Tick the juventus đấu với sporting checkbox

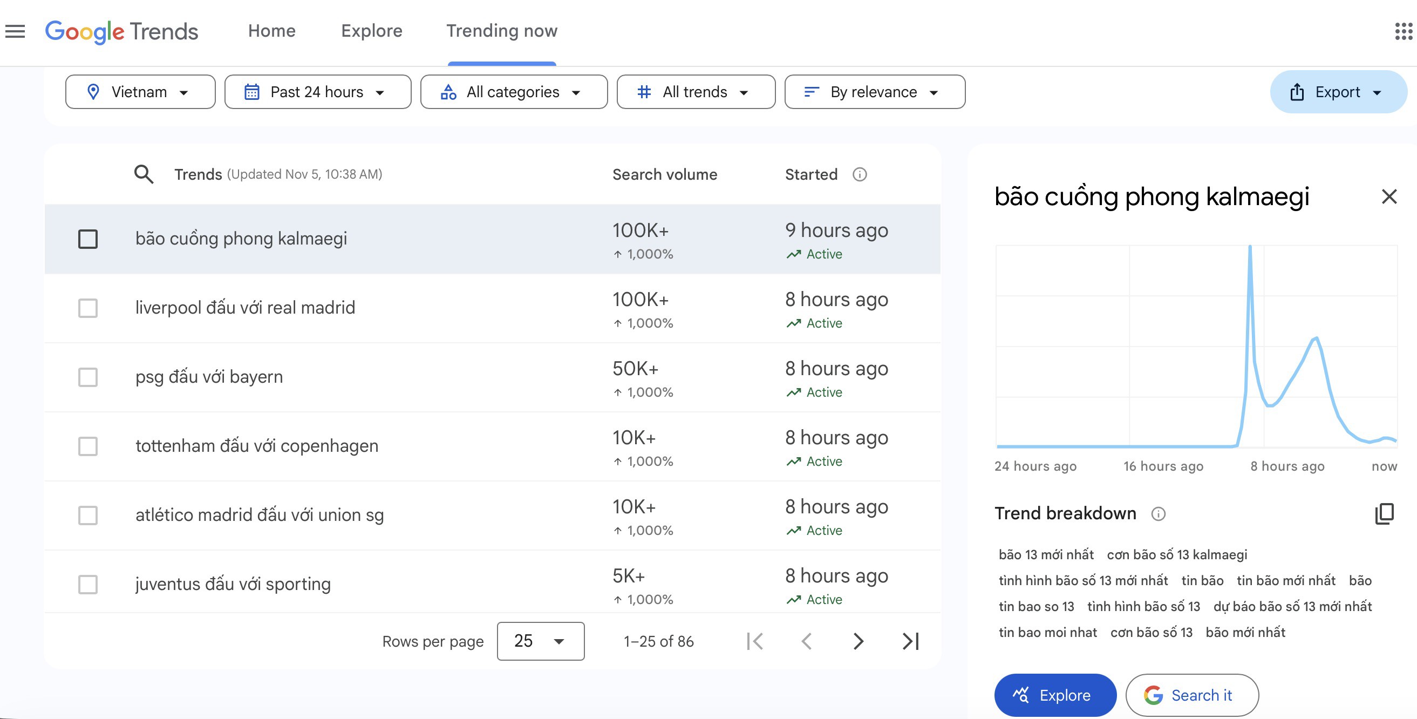click(x=87, y=584)
